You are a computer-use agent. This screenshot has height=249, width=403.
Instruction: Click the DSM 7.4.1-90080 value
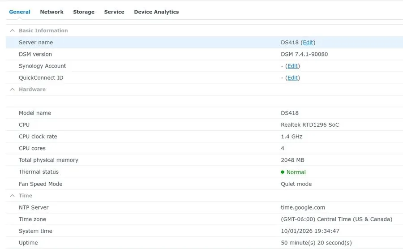click(x=304, y=54)
